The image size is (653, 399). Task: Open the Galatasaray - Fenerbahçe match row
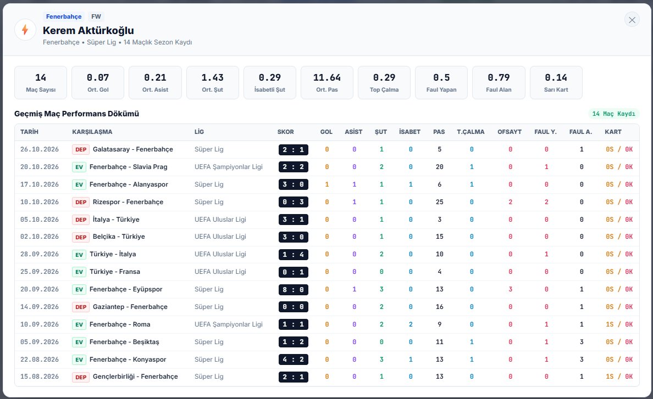pos(327,149)
